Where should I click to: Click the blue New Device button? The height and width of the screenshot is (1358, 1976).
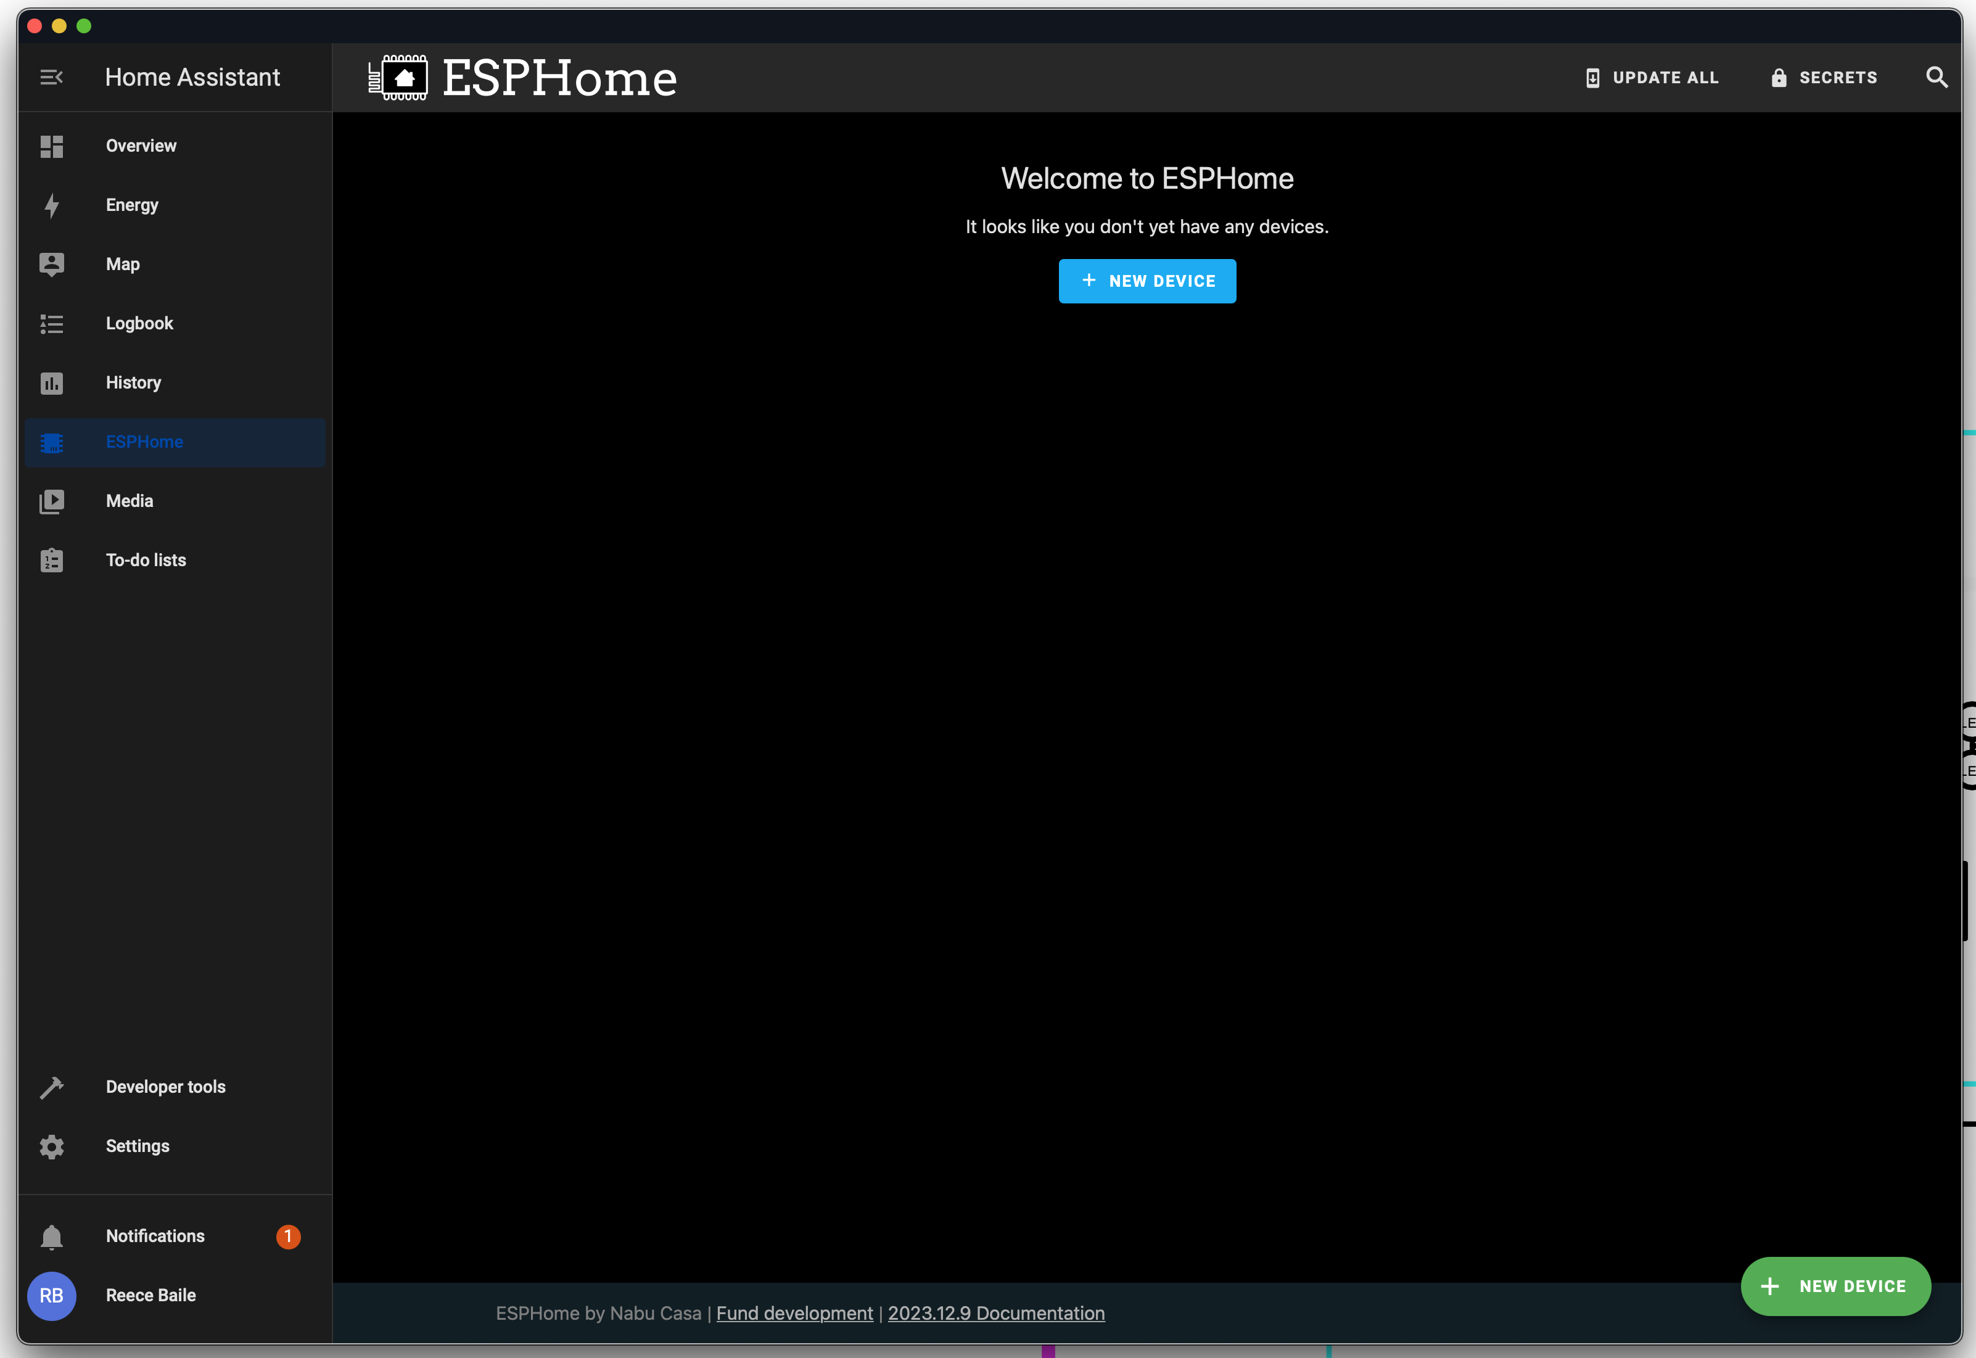1146,281
